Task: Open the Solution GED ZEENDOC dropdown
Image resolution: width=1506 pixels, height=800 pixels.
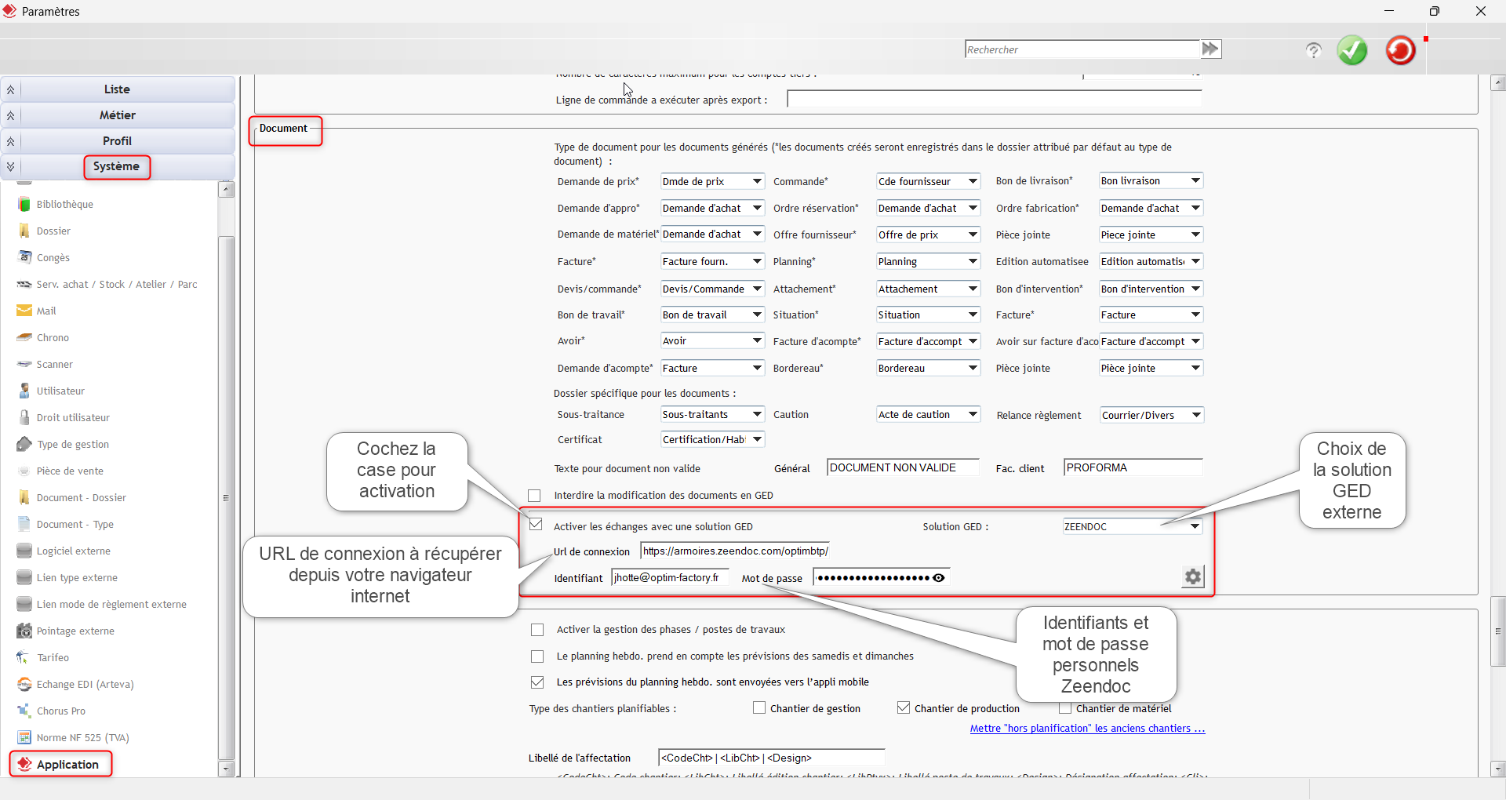Action: 1133,526
